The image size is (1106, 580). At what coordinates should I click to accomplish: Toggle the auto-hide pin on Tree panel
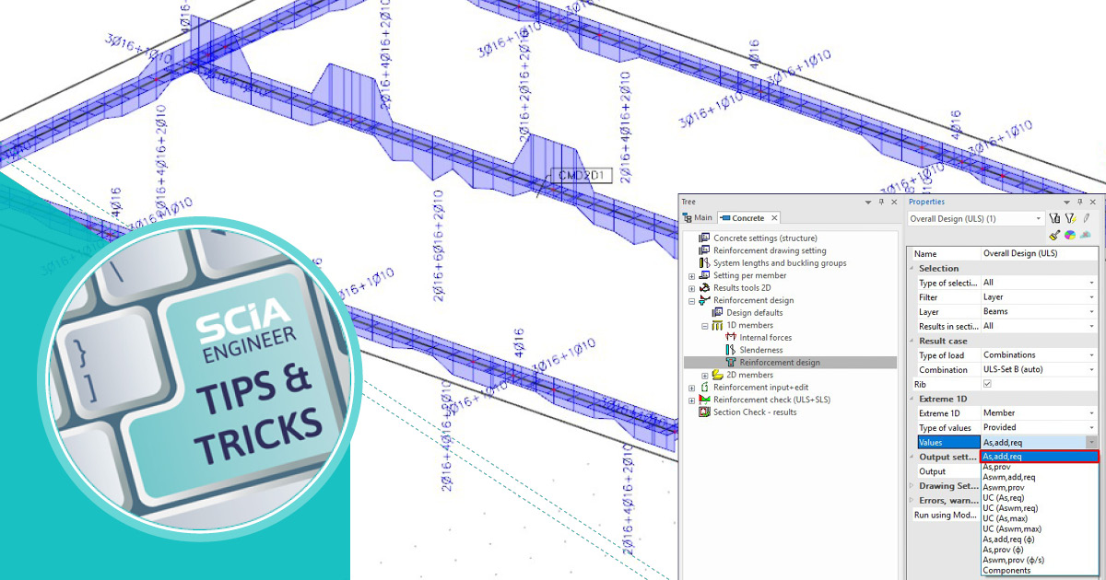tap(882, 202)
